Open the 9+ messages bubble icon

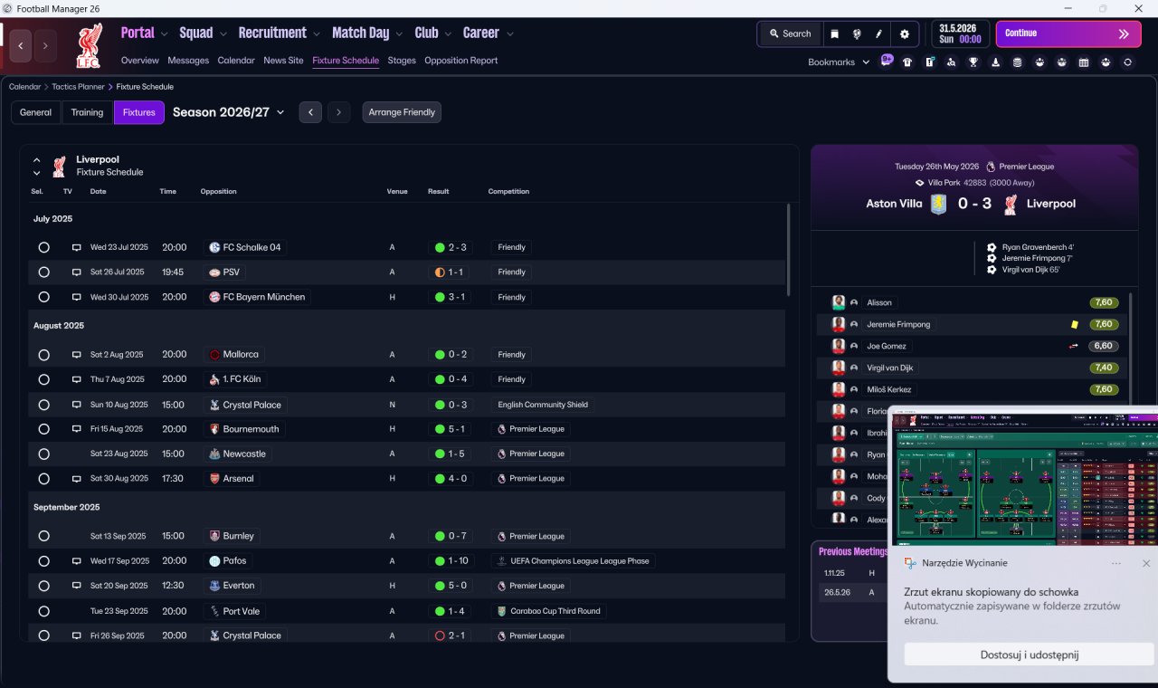(887, 62)
